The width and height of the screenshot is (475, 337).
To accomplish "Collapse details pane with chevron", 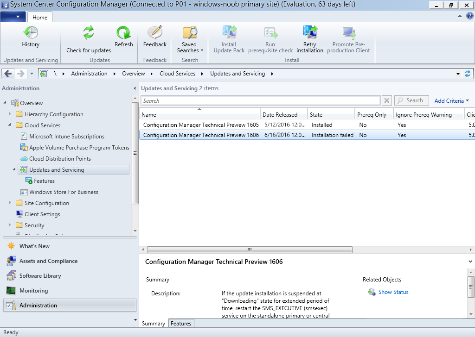I will [470, 262].
